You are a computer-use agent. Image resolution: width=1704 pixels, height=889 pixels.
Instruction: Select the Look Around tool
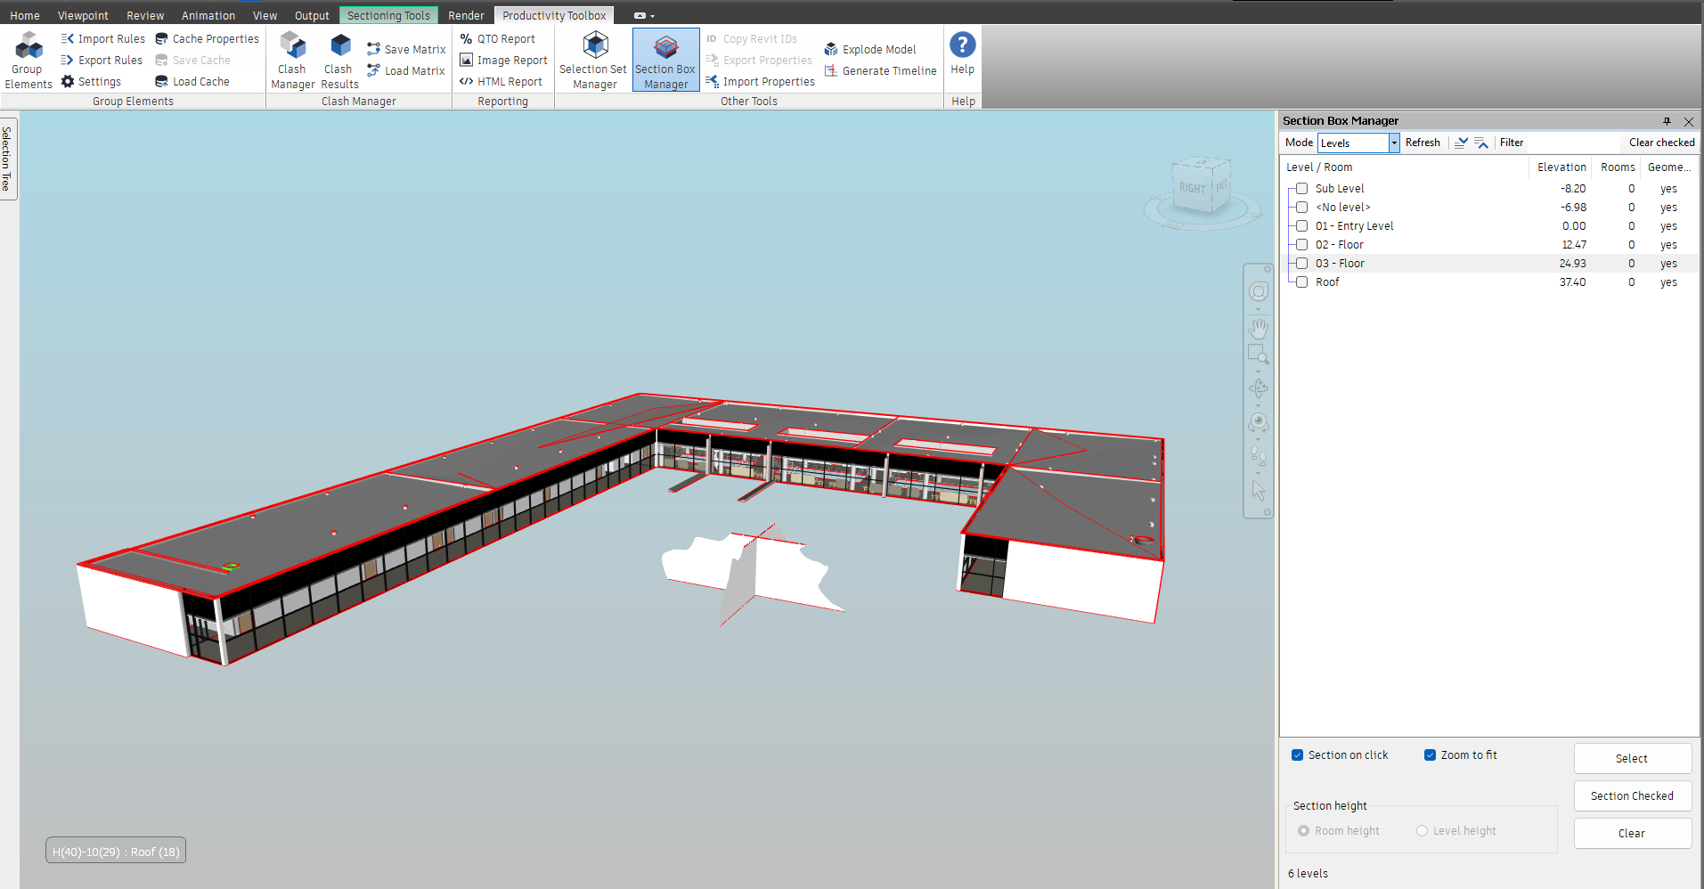(x=1258, y=422)
